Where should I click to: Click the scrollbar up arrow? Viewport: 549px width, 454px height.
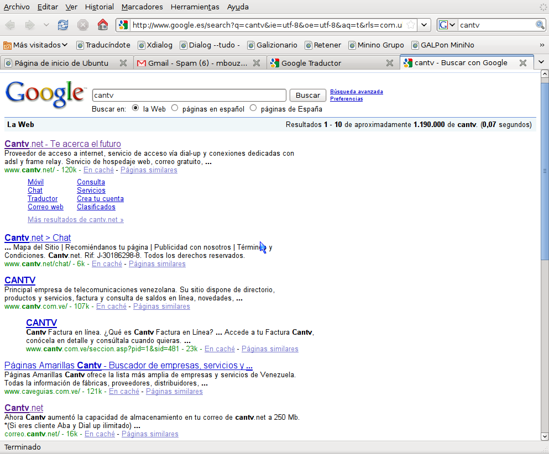coord(545,74)
